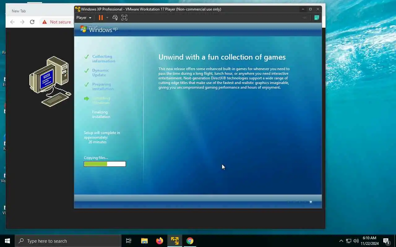Minimize the VMware Player window
Image resolution: width=396 pixels, height=247 pixels.
(x=303, y=9)
